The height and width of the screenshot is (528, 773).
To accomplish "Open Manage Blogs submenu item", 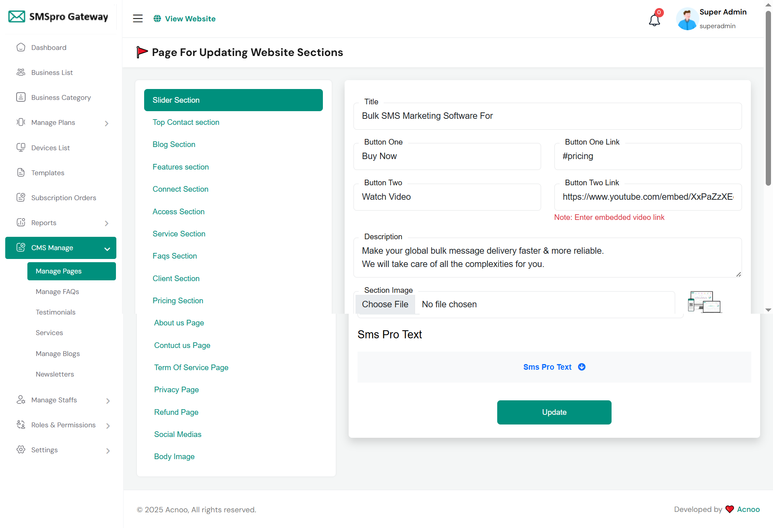I will pos(58,354).
